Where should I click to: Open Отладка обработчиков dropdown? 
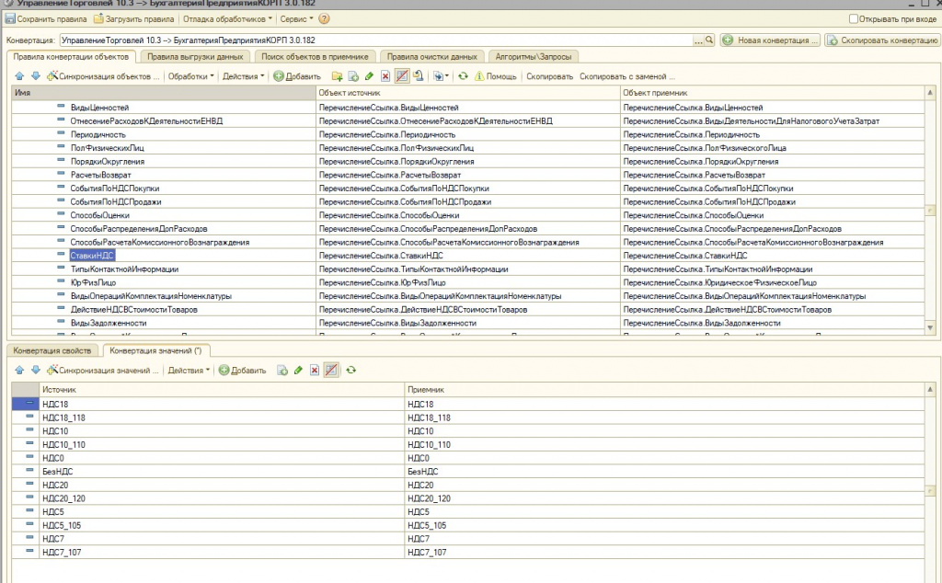[x=227, y=18]
